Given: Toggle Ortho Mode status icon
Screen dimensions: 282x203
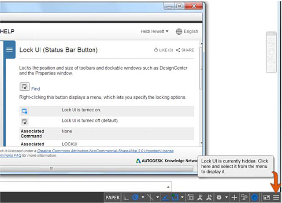Looking at the screenshot, I should coord(126,198).
